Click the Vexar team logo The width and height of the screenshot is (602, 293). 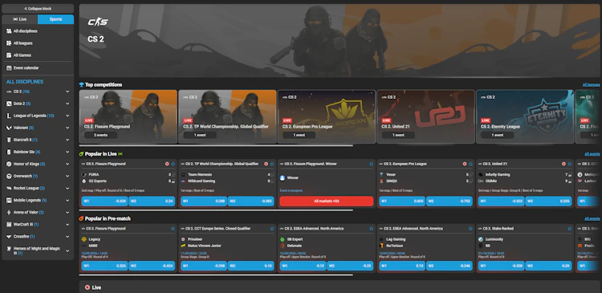[x=381, y=174]
